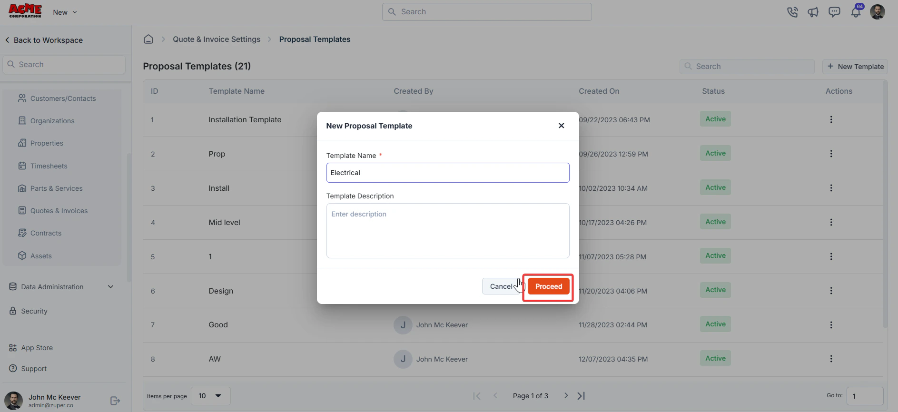Open the chat messages icon
This screenshot has width=898, height=412.
click(834, 12)
